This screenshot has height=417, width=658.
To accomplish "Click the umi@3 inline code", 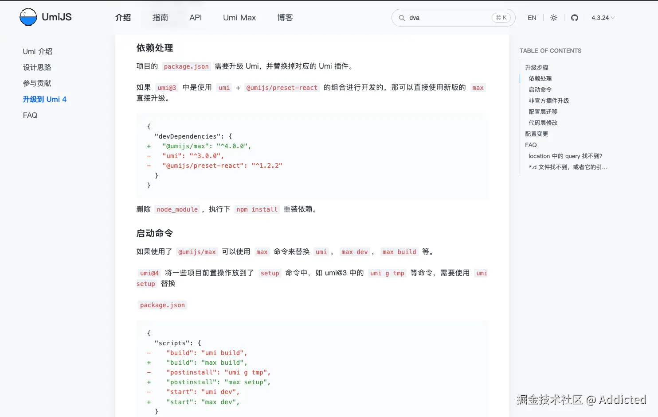I will coord(167,88).
